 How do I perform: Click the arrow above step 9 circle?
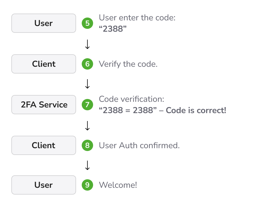[x=87, y=165]
